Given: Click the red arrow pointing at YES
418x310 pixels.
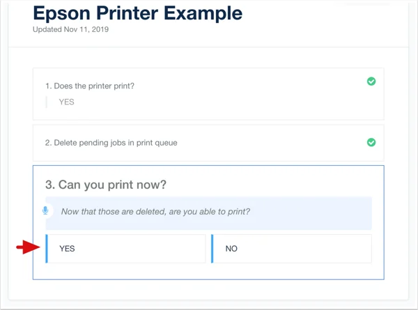Looking at the screenshot, I should point(28,247).
